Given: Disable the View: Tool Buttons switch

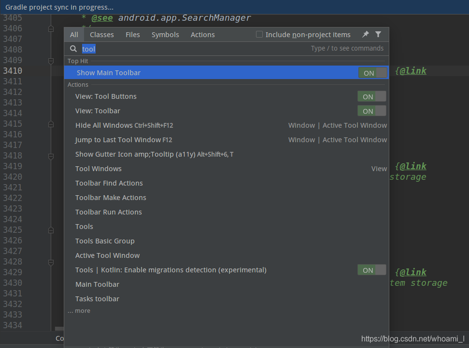Looking at the screenshot, I should point(371,96).
